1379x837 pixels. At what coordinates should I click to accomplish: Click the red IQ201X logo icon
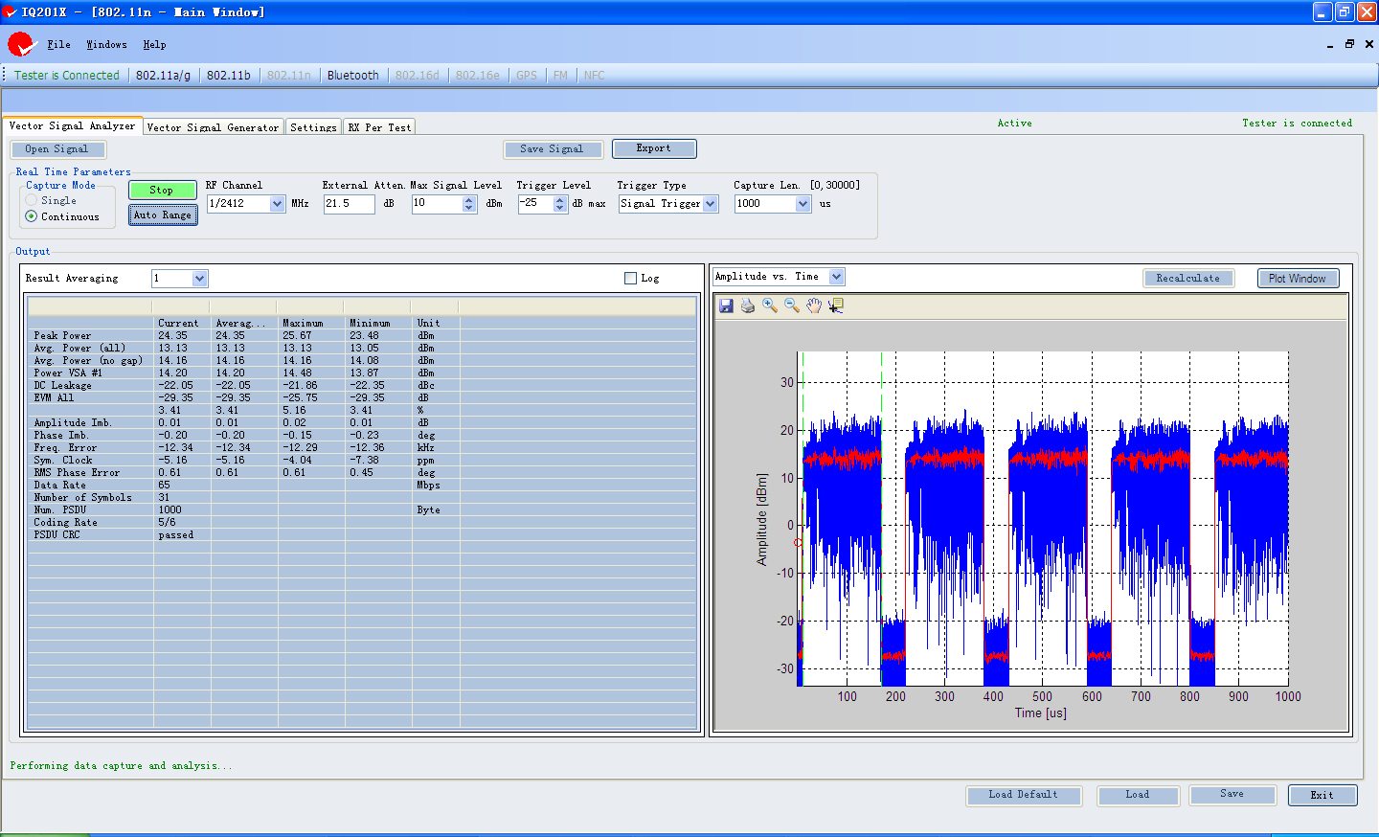[20, 44]
